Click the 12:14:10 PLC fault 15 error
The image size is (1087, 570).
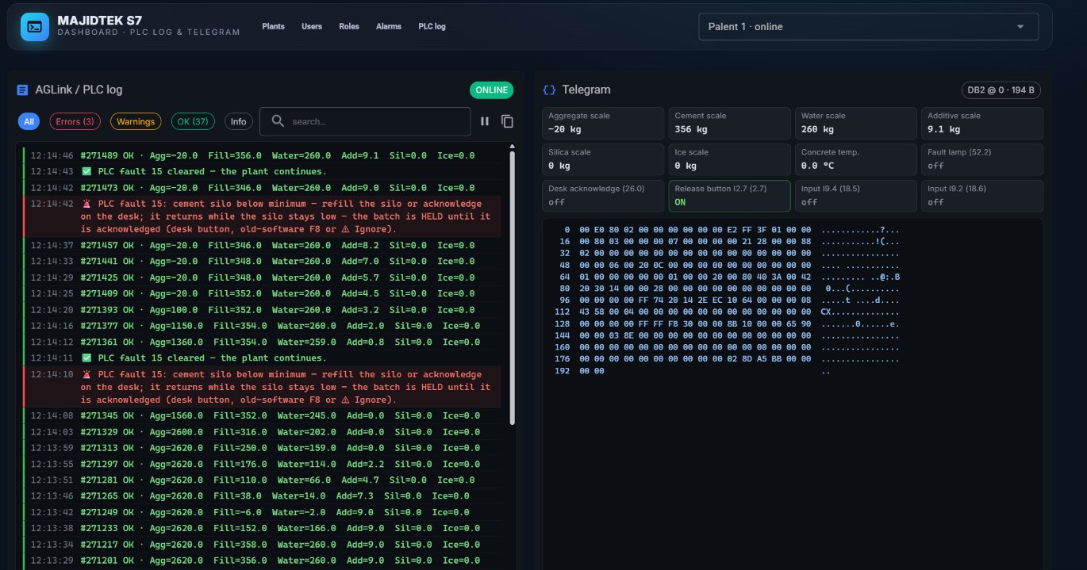(262, 387)
